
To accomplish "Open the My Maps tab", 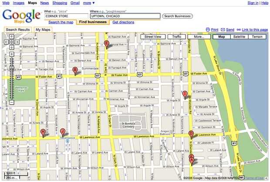I will pos(43,30).
